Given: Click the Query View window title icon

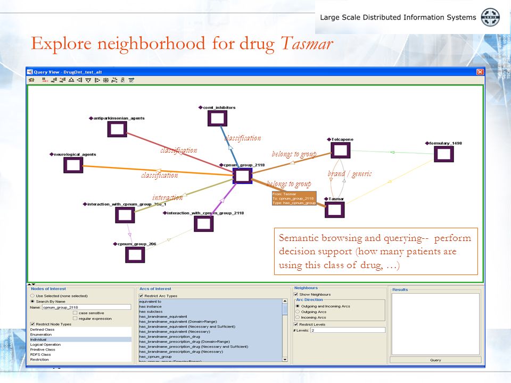Looking at the screenshot, I should tap(30, 72).
